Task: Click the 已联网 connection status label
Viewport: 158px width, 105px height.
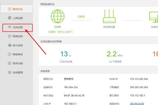Action: tap(81, 17)
